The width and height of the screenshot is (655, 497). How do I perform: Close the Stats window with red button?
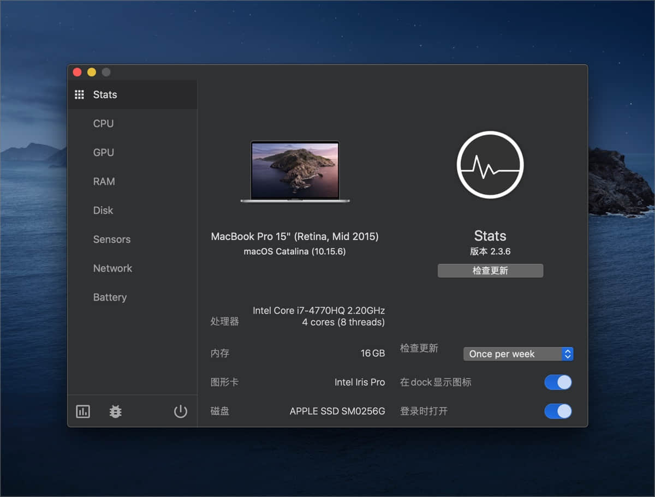point(77,72)
